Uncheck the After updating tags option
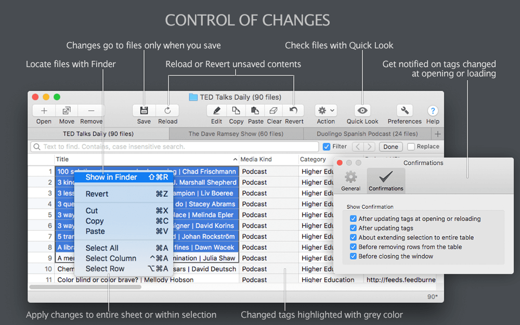This screenshot has width=520, height=325. [x=353, y=228]
